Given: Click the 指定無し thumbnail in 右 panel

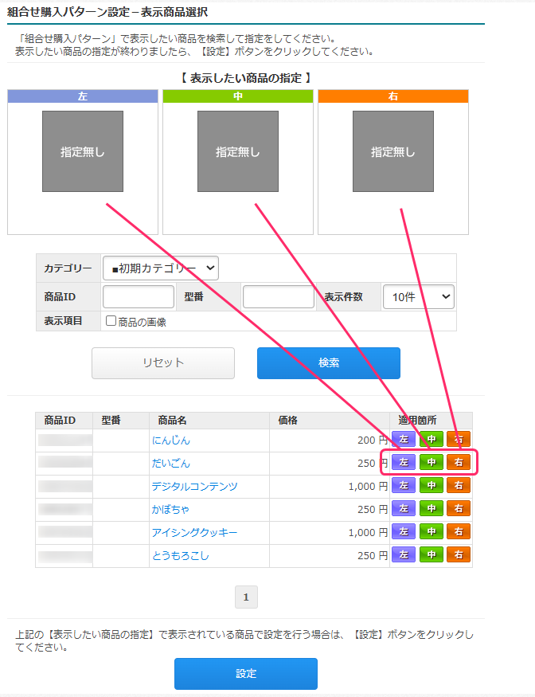Looking at the screenshot, I should coord(393,151).
